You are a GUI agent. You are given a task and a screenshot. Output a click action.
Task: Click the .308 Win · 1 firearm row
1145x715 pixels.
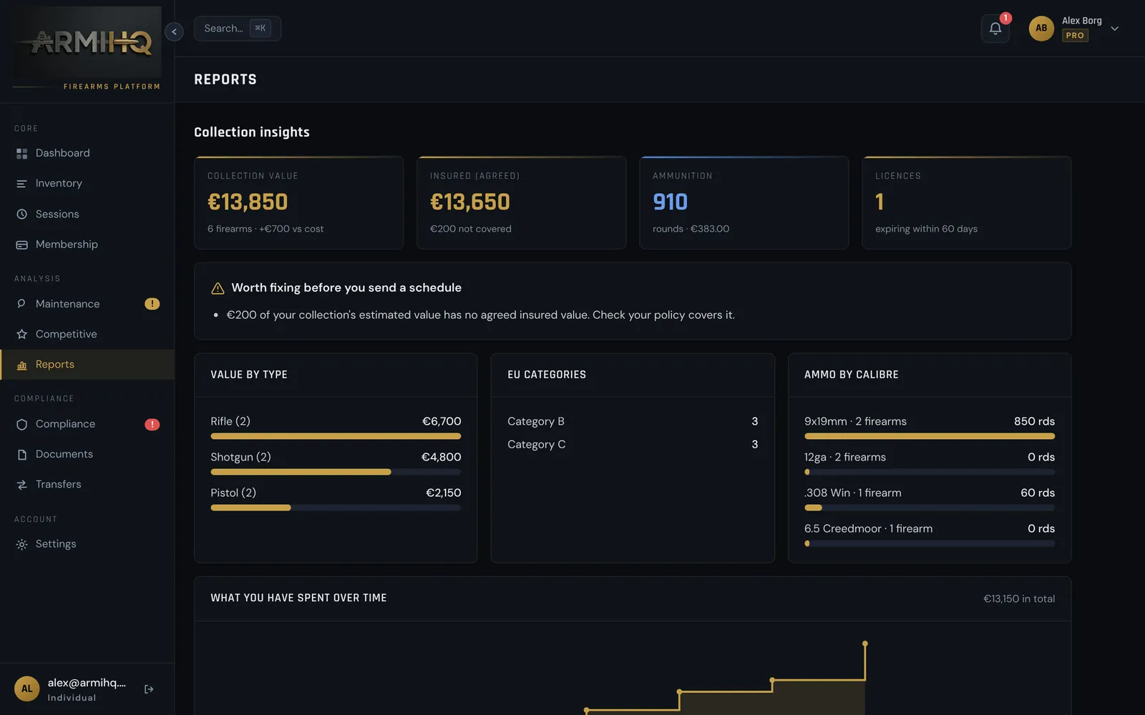[929, 498]
